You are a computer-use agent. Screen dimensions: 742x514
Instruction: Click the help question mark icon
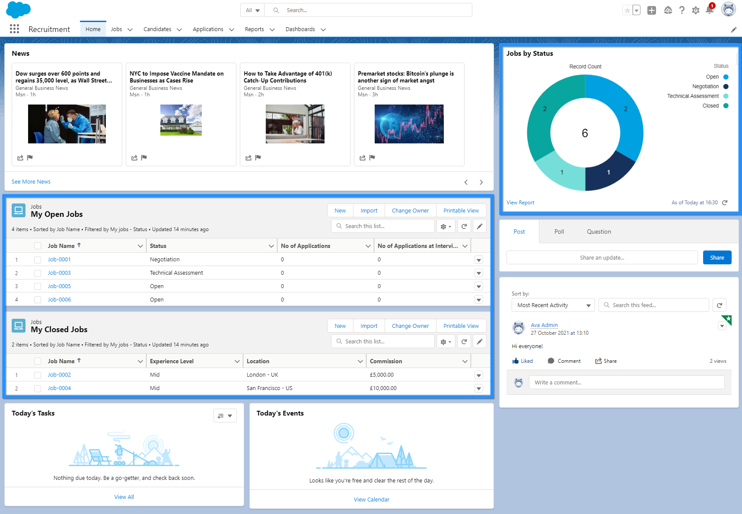[x=681, y=10]
